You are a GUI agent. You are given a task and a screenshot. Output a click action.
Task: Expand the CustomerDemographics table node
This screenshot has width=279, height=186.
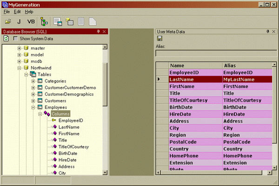click(33, 94)
